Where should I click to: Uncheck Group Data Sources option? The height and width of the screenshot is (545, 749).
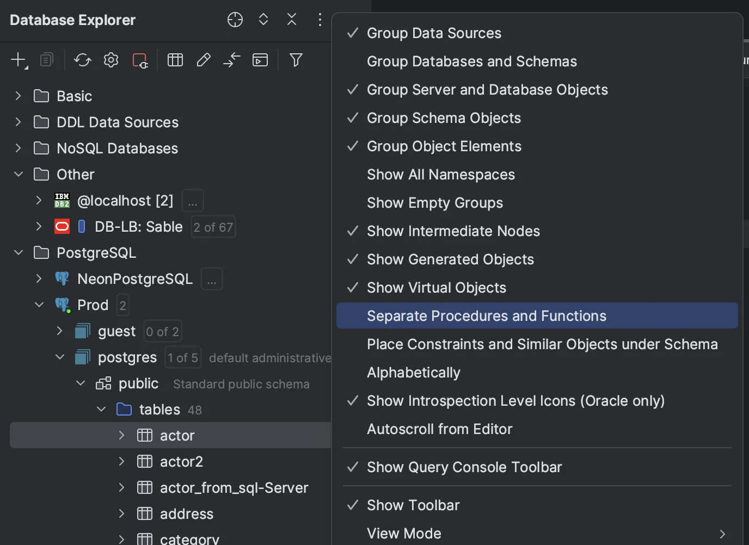point(434,33)
